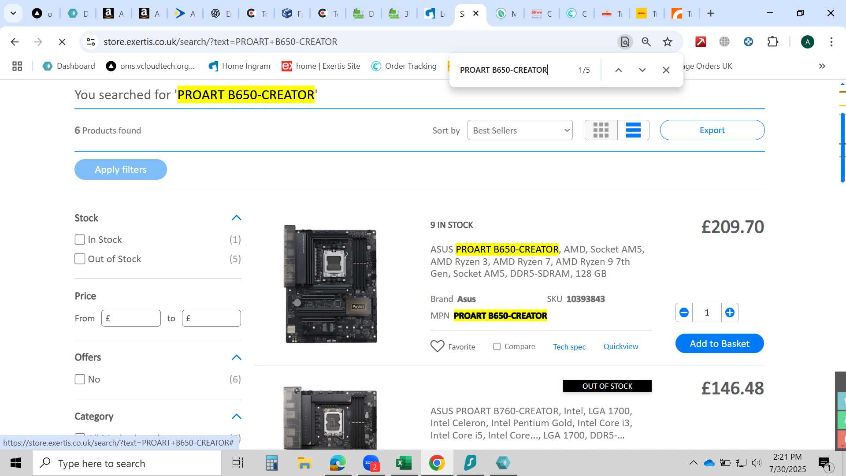This screenshot has height=476, width=846.
Task: Show more bookmarks chevron
Action: tap(822, 66)
